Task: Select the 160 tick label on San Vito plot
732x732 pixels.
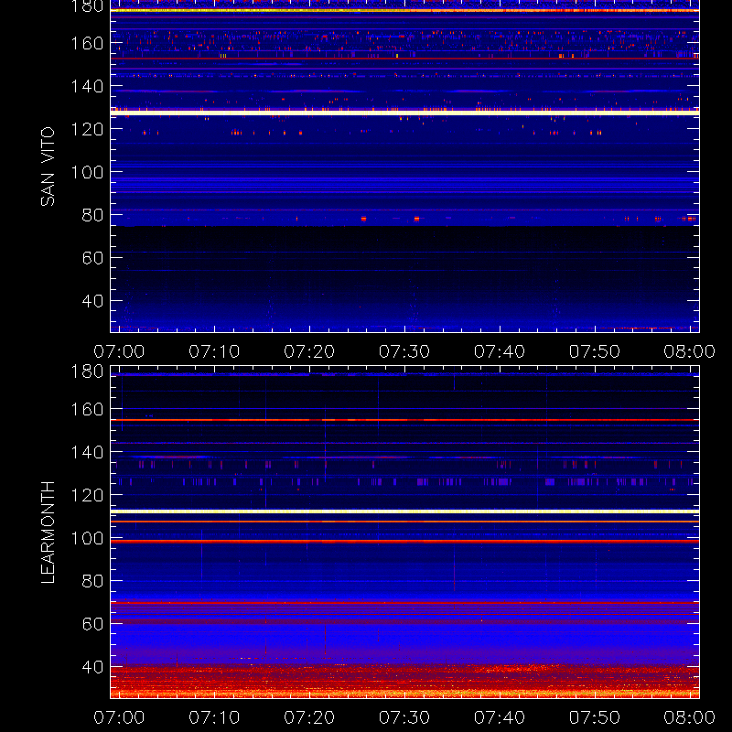Action: [x=87, y=43]
